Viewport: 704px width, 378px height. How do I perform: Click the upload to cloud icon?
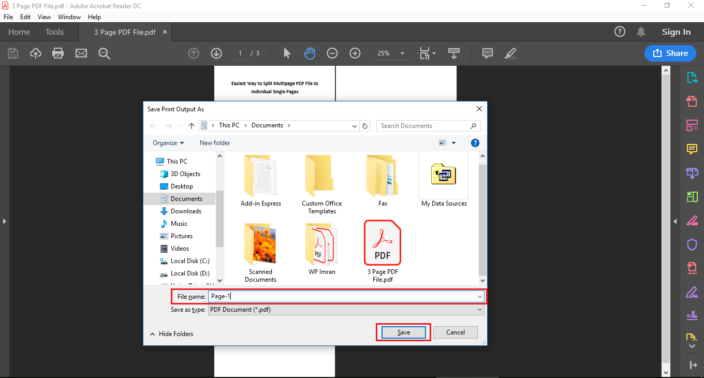click(x=35, y=53)
